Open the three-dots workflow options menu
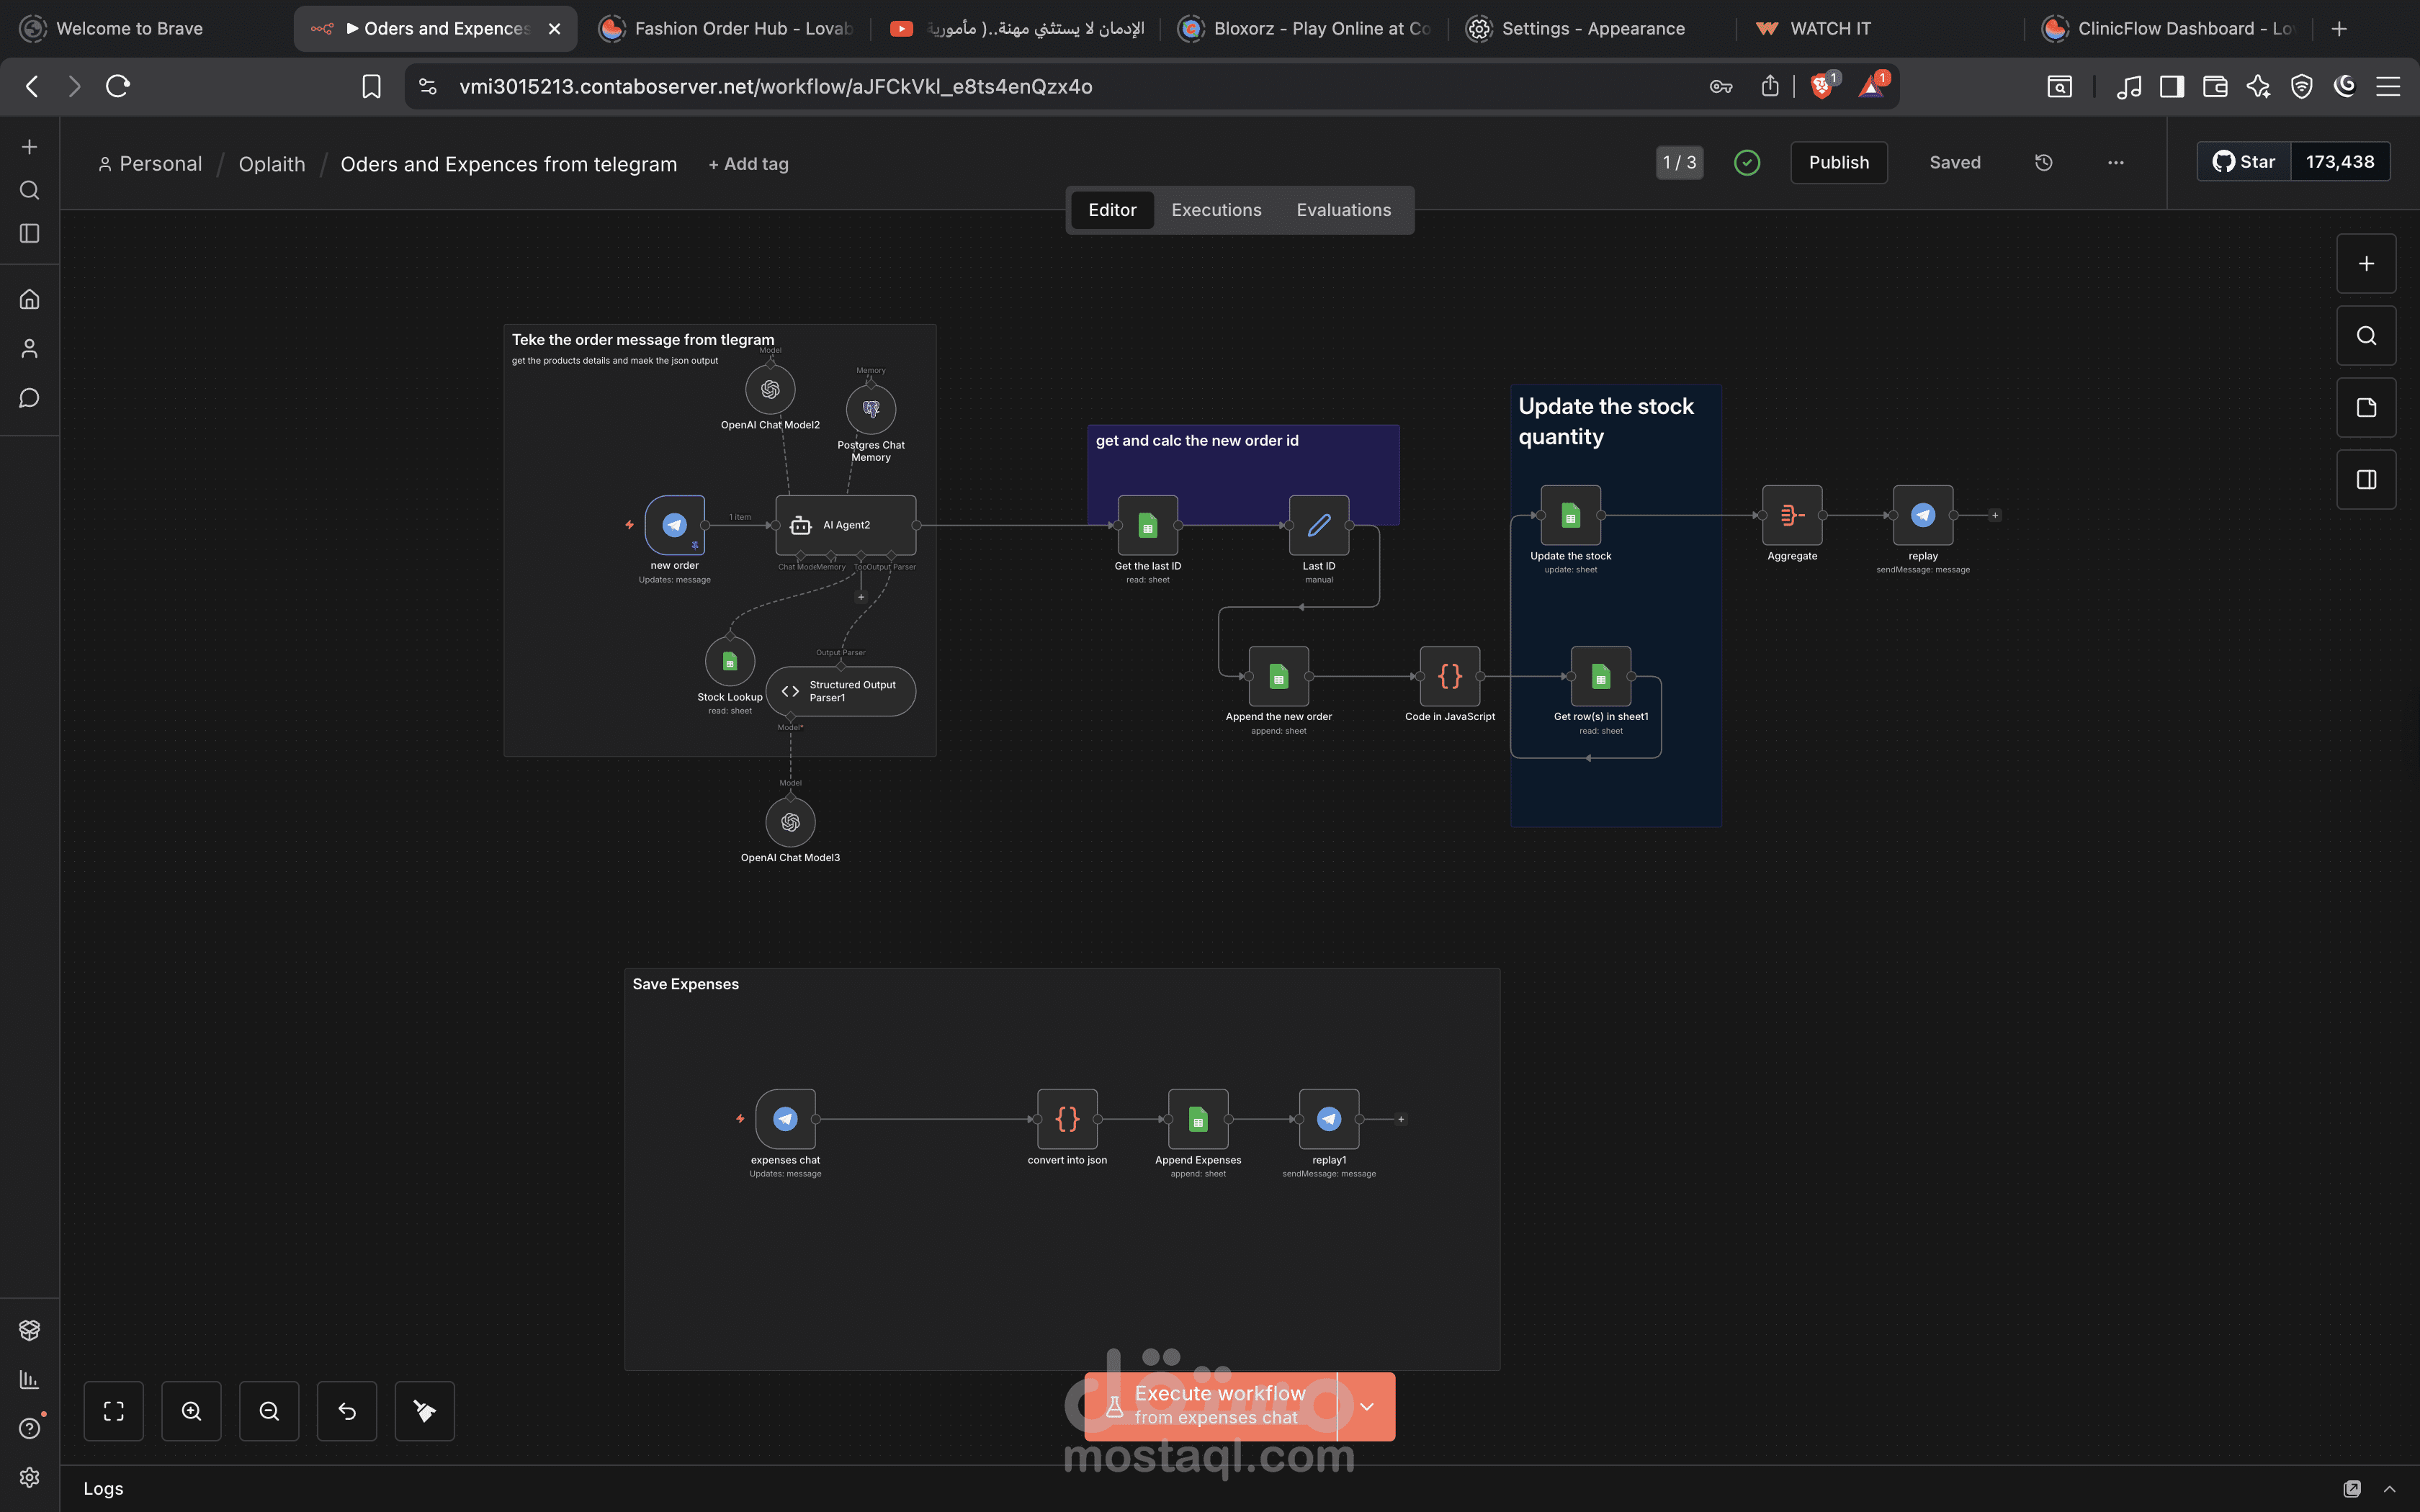This screenshot has height=1512, width=2420. coord(2115,162)
